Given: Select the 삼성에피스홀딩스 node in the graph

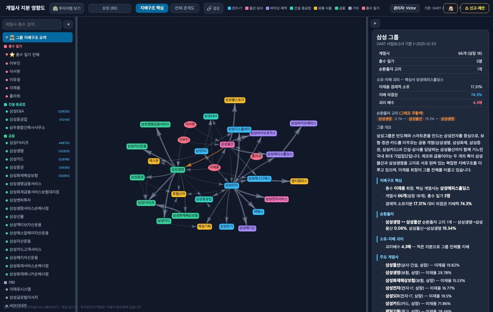Looking at the screenshot, I should 280,154.
